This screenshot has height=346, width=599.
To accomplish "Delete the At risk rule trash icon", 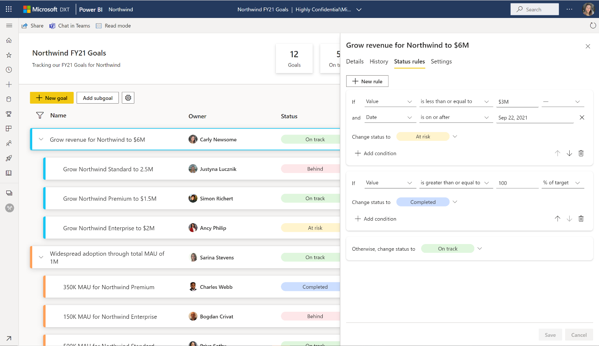I will (x=581, y=153).
